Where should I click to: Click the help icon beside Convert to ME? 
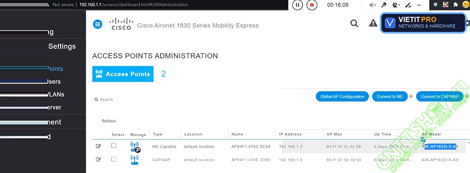(x=411, y=96)
